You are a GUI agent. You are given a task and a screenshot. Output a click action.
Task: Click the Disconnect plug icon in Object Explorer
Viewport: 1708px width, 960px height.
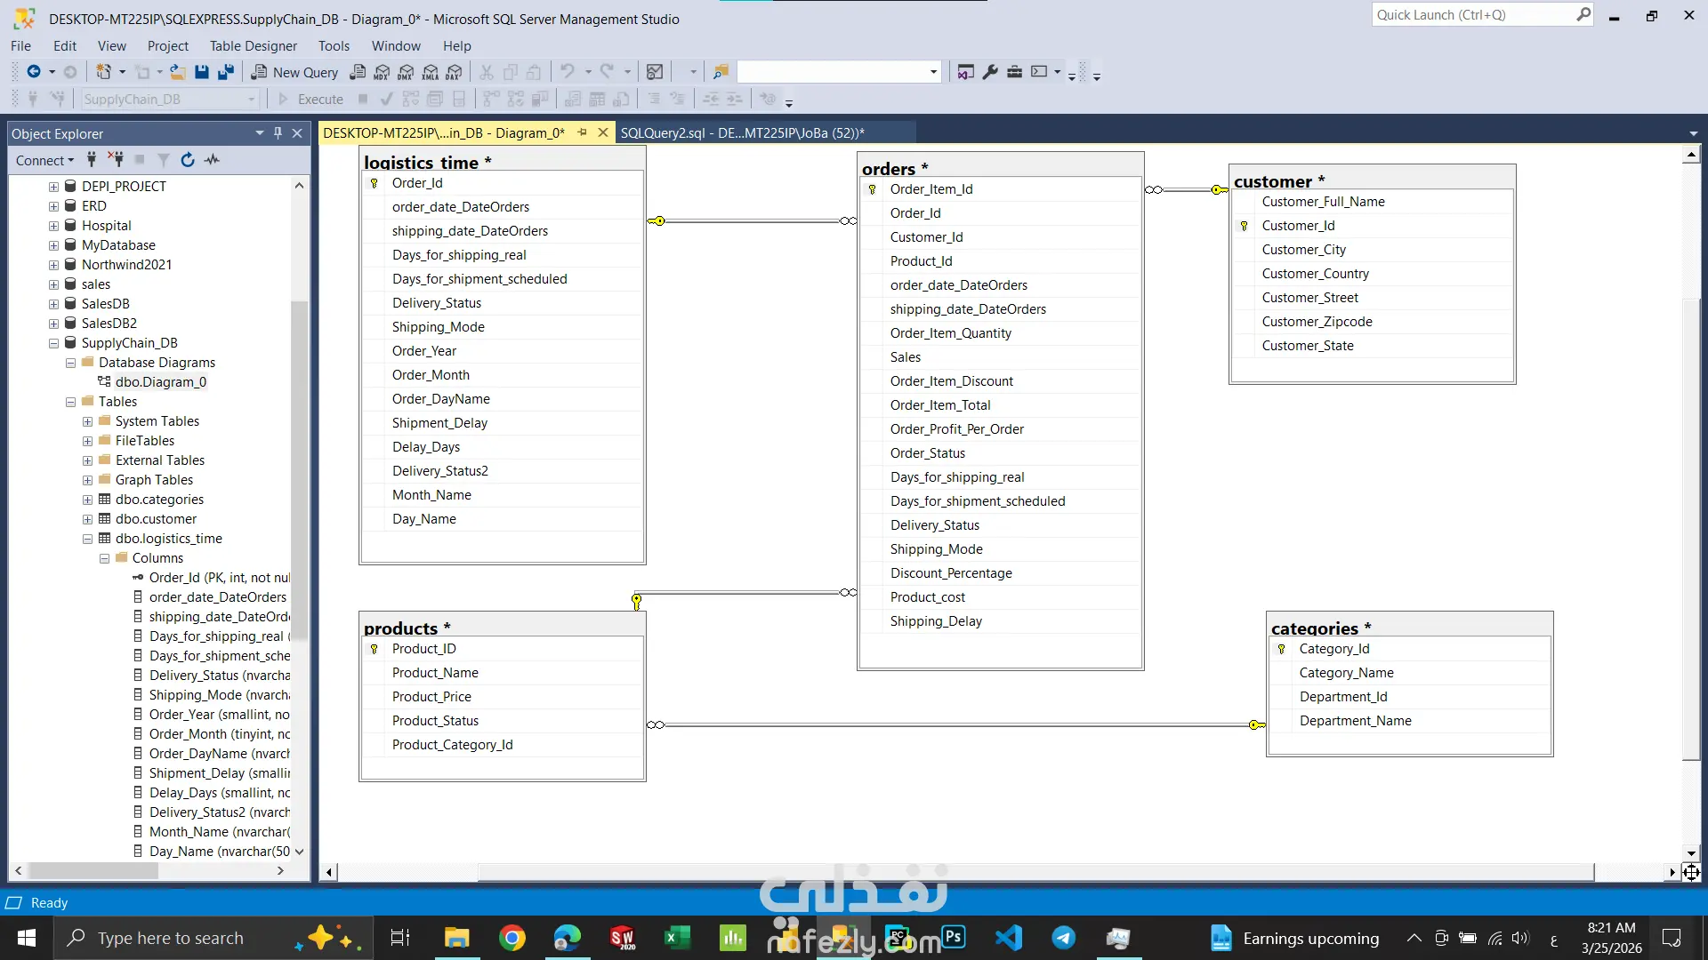click(116, 160)
